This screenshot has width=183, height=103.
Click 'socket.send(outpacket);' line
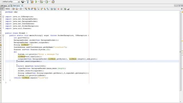30,61
